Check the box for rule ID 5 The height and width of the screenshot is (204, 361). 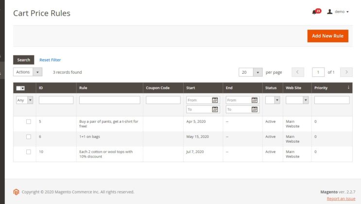point(29,121)
